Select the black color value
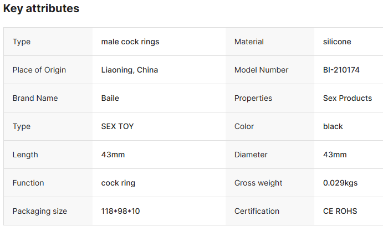383x226 pixels. pos(333,126)
